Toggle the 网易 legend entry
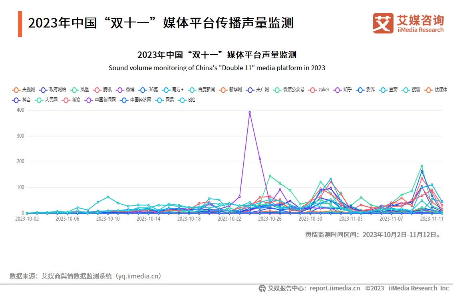 (165, 100)
